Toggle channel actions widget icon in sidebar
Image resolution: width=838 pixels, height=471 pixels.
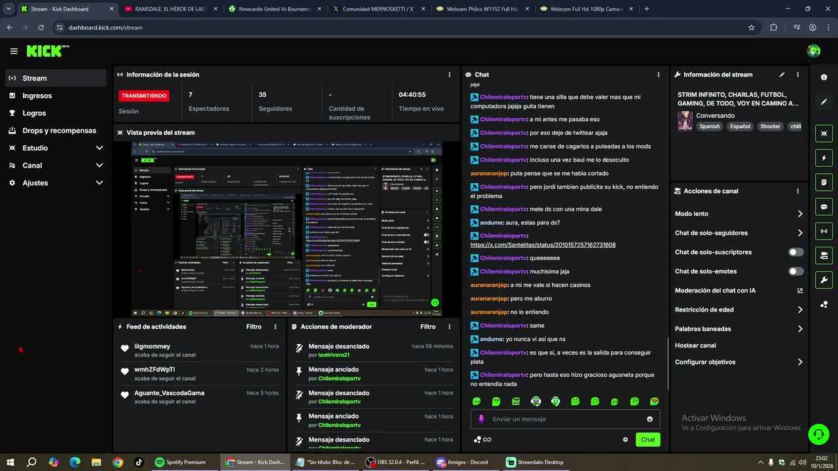(824, 255)
